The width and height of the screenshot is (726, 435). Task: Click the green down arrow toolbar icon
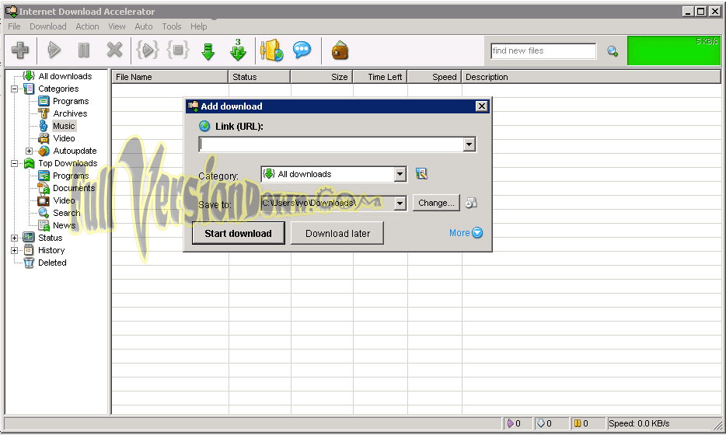tap(208, 51)
